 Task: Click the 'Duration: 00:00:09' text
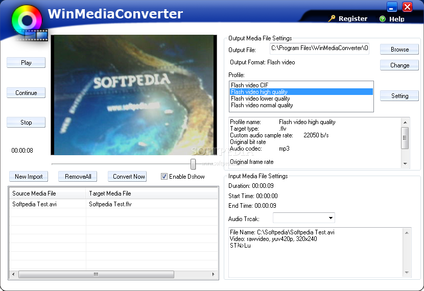(251, 186)
